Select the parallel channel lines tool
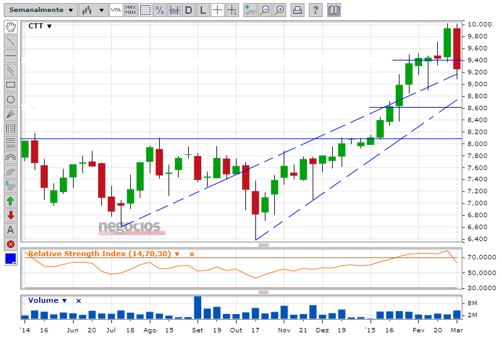This screenshot has width=502, height=338. click(x=11, y=70)
